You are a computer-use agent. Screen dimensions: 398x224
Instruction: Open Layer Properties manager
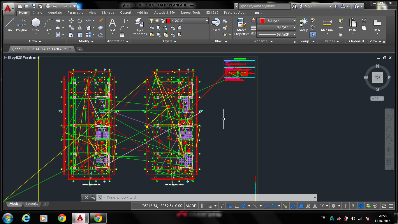tap(139, 27)
